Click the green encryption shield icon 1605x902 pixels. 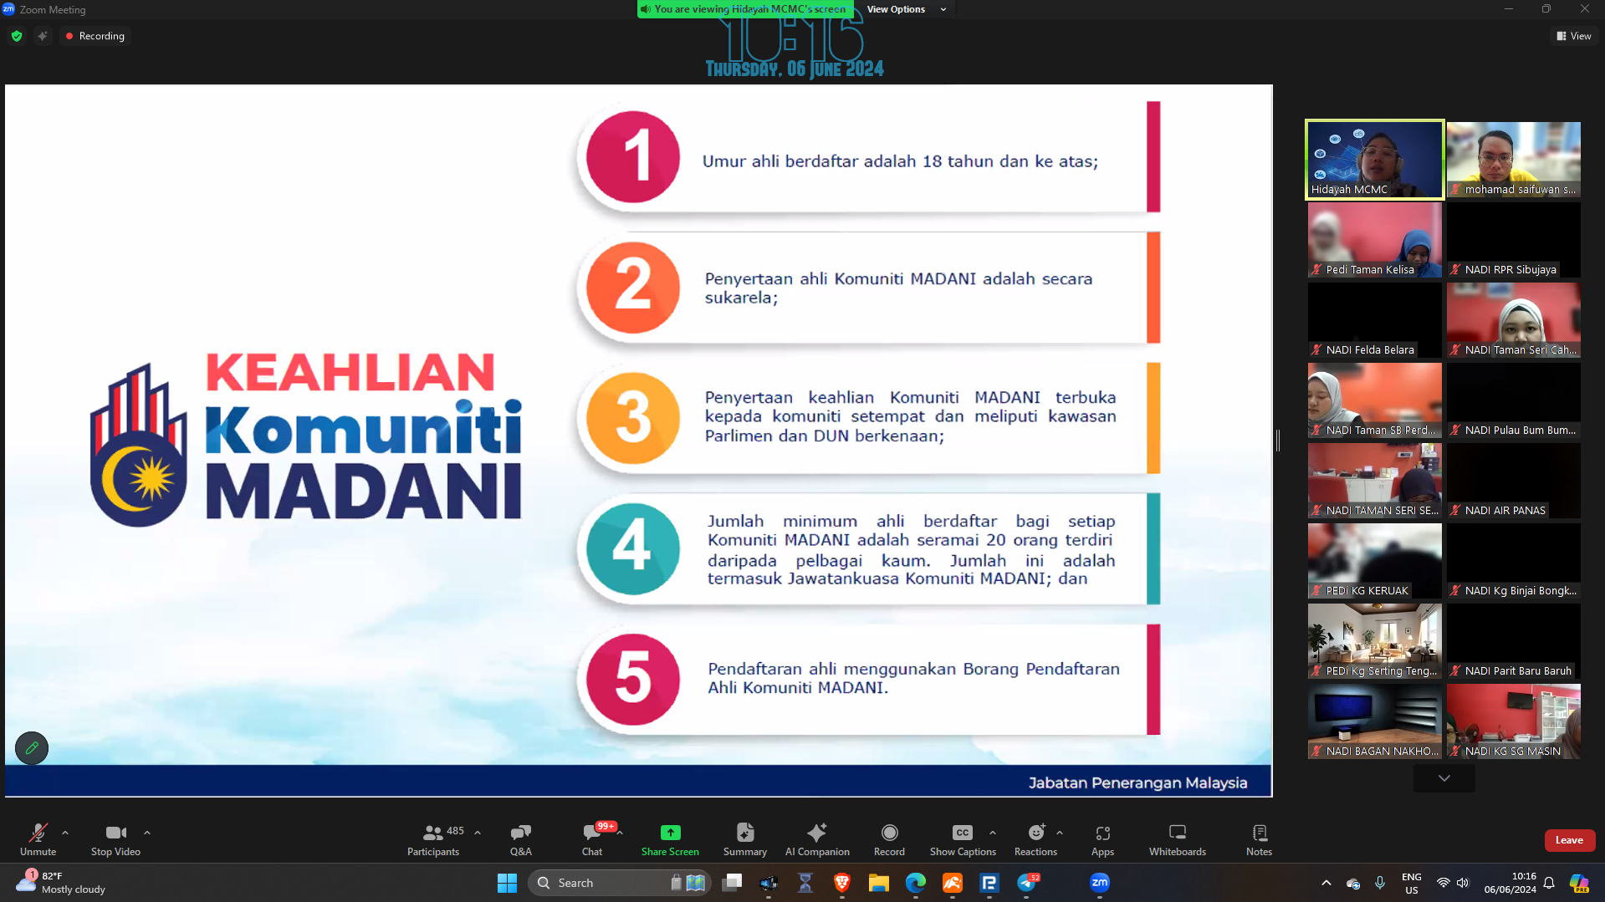[x=17, y=36]
